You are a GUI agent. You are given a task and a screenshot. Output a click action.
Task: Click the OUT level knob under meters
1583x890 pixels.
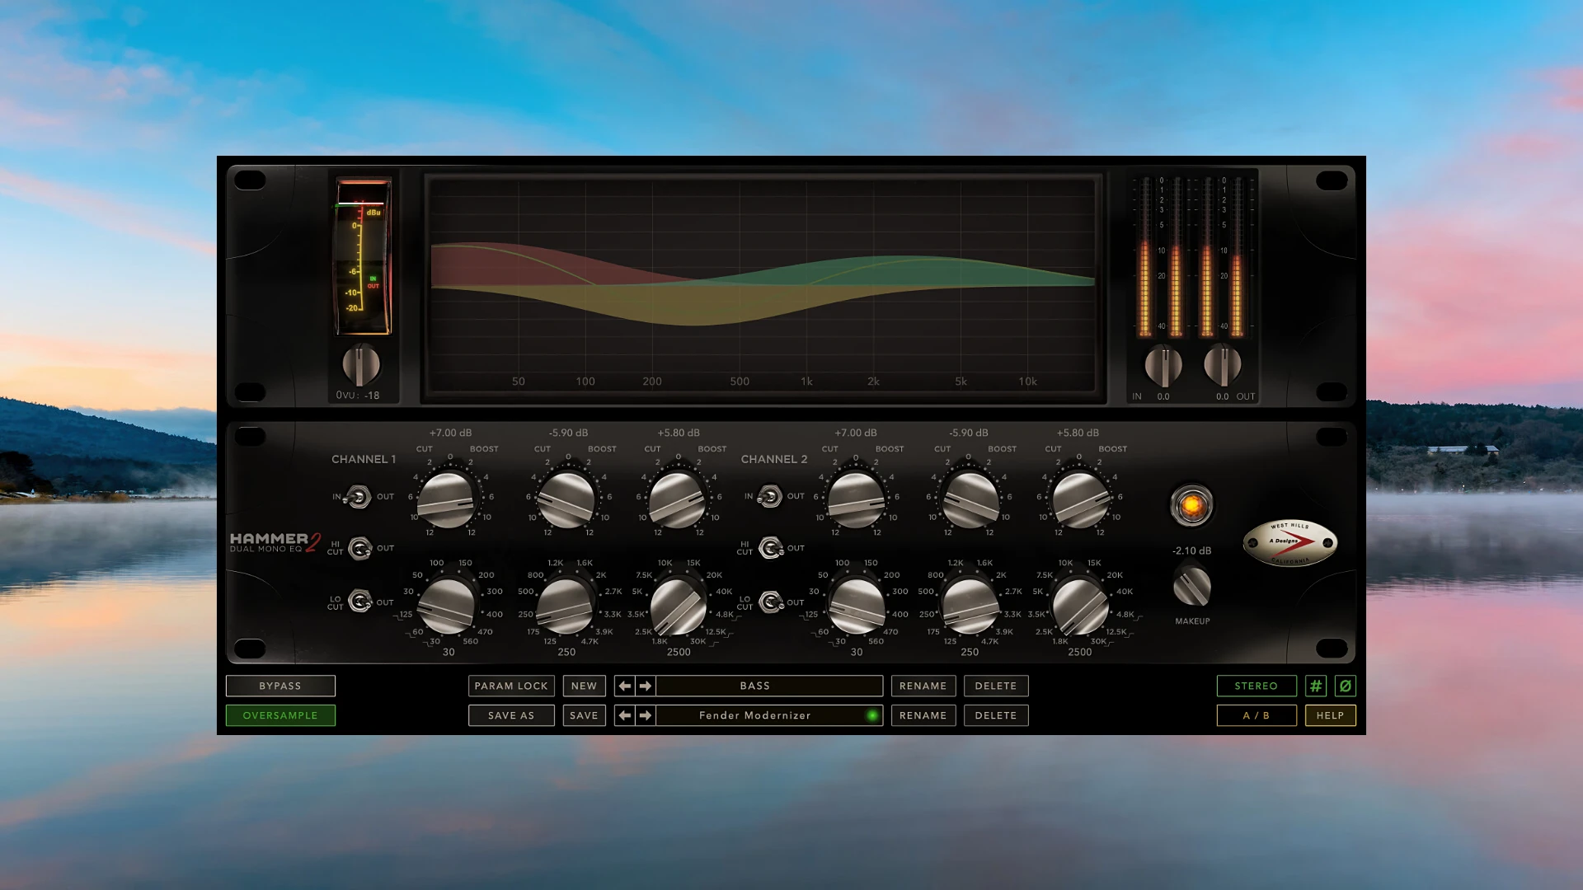[1223, 365]
